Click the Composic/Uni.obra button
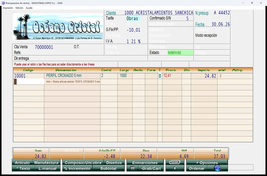This screenshot has height=176, width=267. click(83, 162)
